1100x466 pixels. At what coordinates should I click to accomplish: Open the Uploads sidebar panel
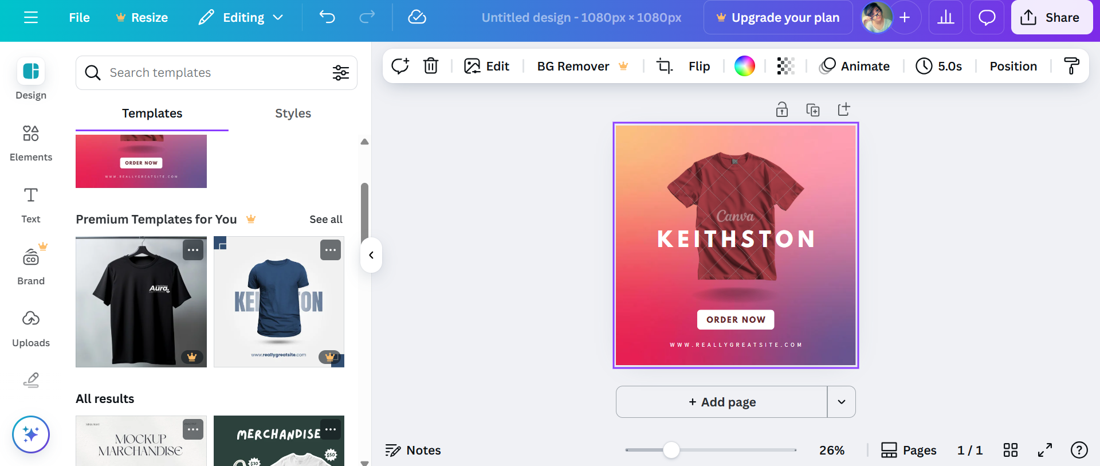click(x=31, y=329)
